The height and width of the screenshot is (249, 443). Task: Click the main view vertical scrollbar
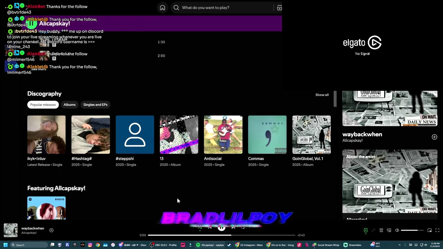tap(335, 100)
